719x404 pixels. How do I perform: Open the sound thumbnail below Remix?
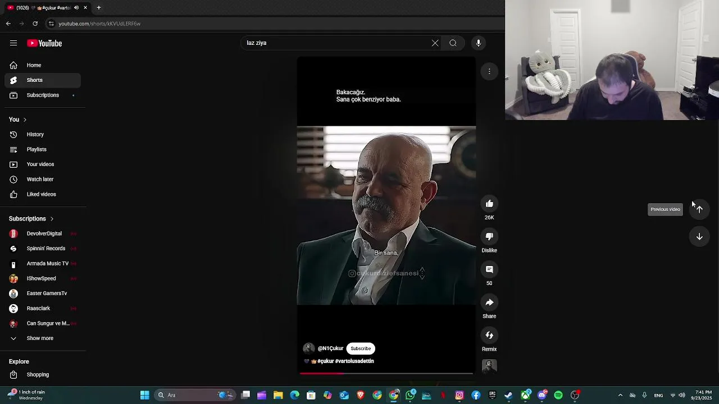point(489,366)
